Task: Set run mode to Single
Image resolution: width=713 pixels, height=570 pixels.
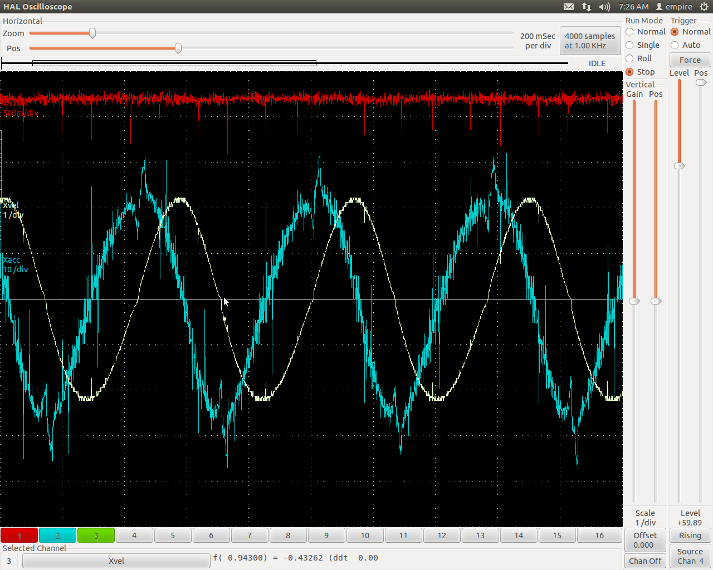Action: [630, 45]
